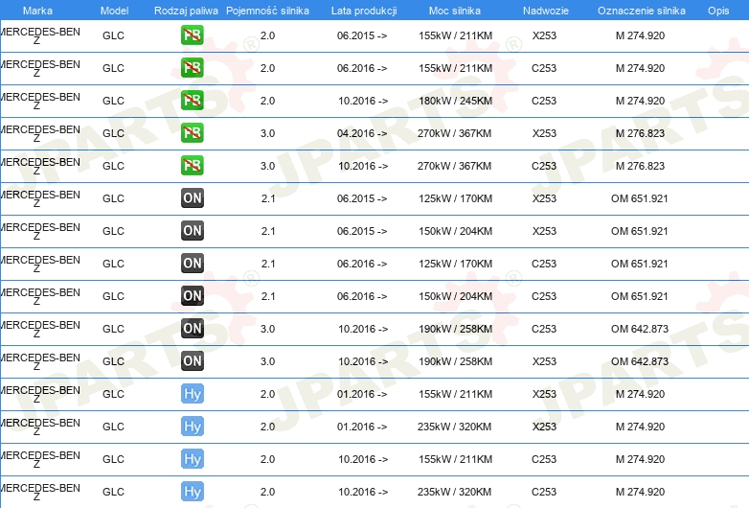Click 01.2016 -> in the hybrid 155kW row
Image resolution: width=749 pixels, height=508 pixels.
pyautogui.click(x=362, y=394)
